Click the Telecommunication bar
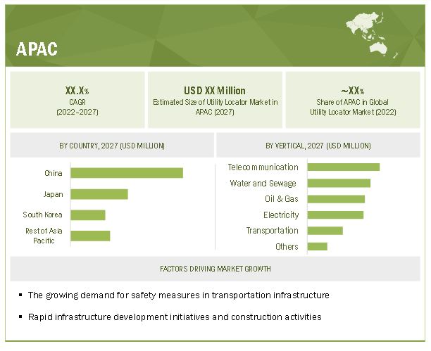This screenshot has height=351, width=431. [x=343, y=167]
